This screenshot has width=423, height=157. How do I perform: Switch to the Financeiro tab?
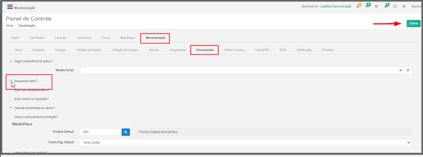(84, 37)
